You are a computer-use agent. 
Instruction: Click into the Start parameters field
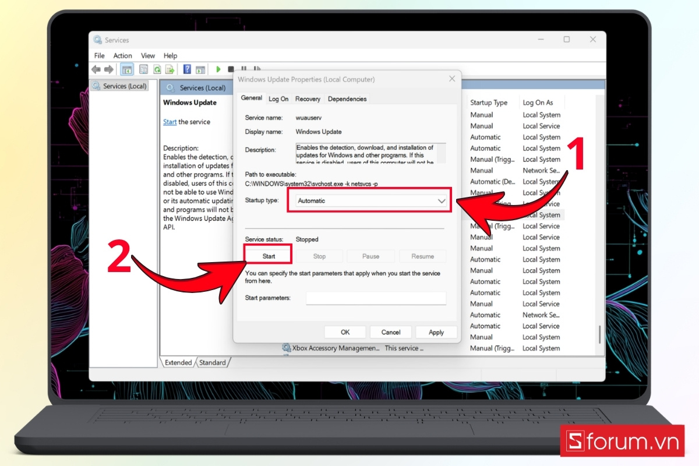(x=376, y=298)
